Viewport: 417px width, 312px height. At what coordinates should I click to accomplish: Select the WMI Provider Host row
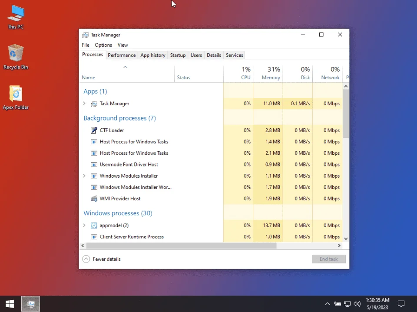211,199
